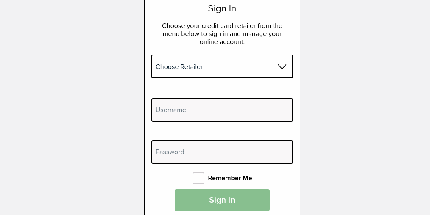430x215 pixels.
Task: Open the Choose Retailer dropdown menu
Action: 222,66
